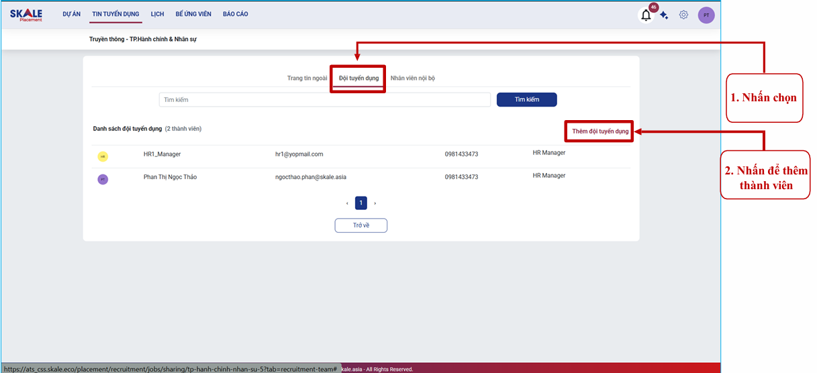Click the Tìm kiếm search button

526,99
